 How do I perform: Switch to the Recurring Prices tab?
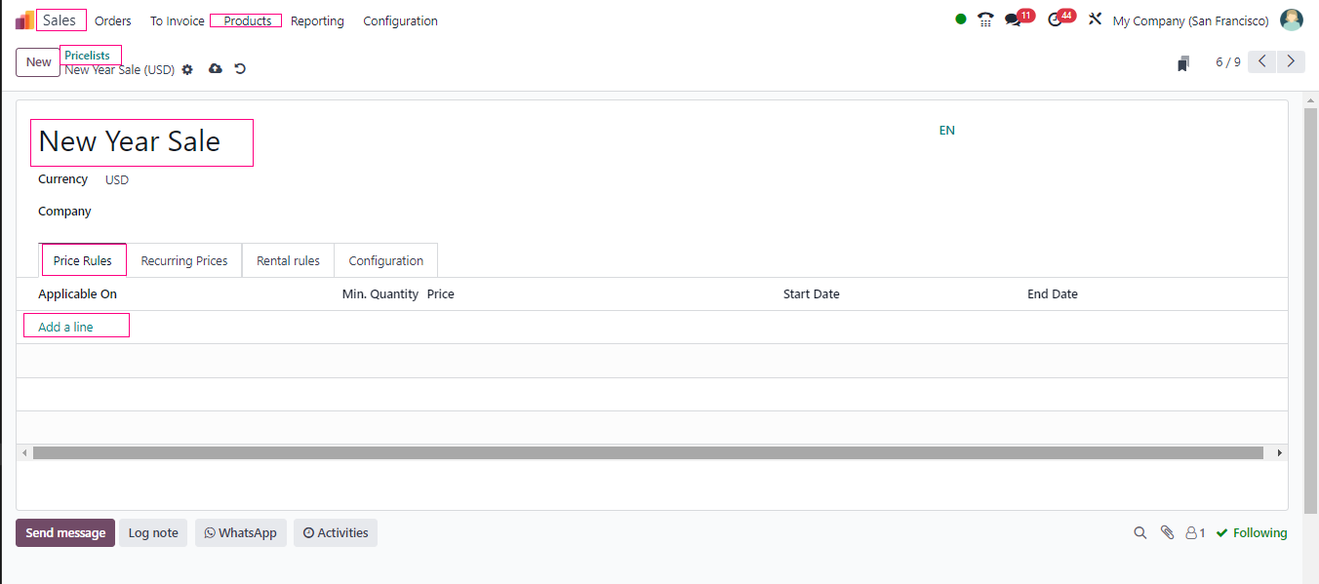(x=184, y=261)
